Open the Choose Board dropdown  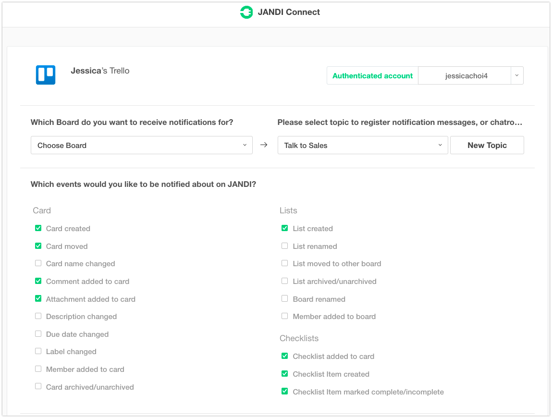pos(142,145)
